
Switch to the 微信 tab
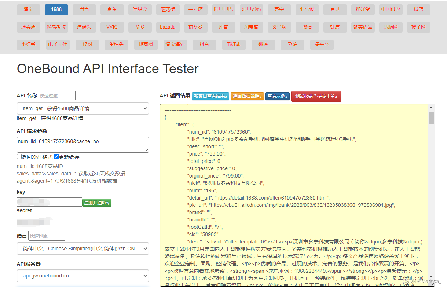point(307,27)
